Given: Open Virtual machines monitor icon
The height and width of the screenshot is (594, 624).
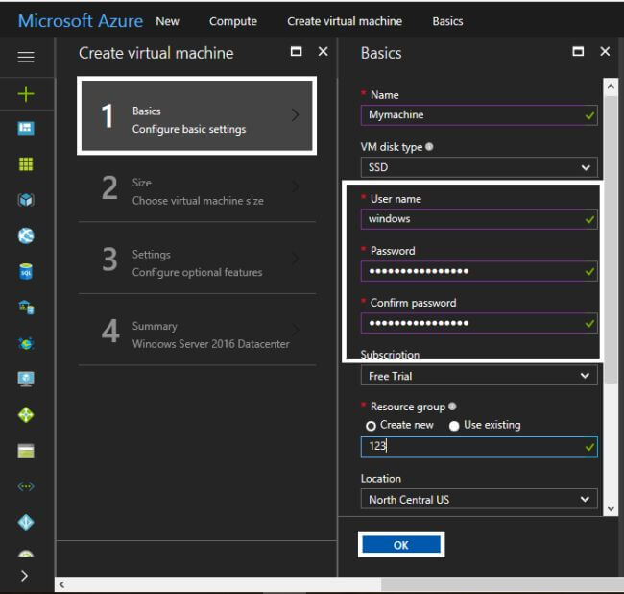Looking at the screenshot, I should pyautogui.click(x=26, y=379).
